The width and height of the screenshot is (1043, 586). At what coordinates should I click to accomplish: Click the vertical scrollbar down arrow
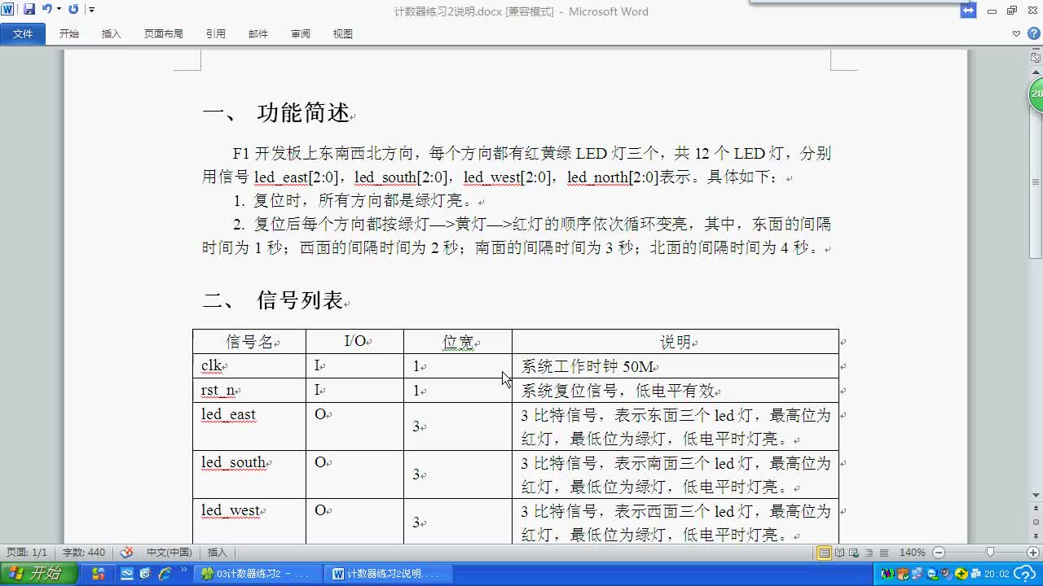1036,494
